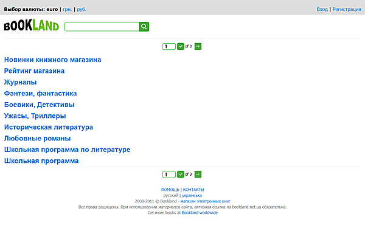365x228 pixels.
Task: Click the ПОМОЩЬ footer link
Action: [x=170, y=190]
